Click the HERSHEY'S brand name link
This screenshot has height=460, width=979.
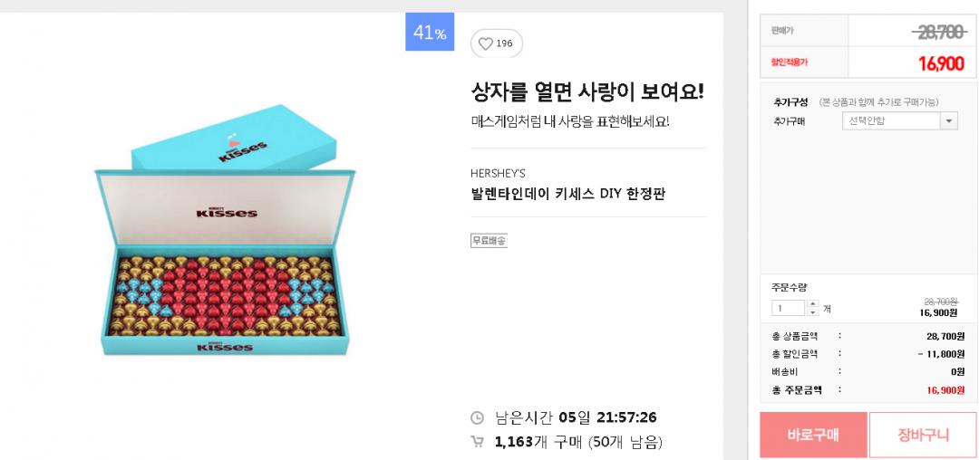click(x=498, y=173)
